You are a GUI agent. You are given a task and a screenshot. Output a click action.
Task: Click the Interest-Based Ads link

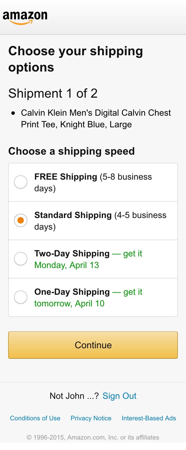point(149,418)
